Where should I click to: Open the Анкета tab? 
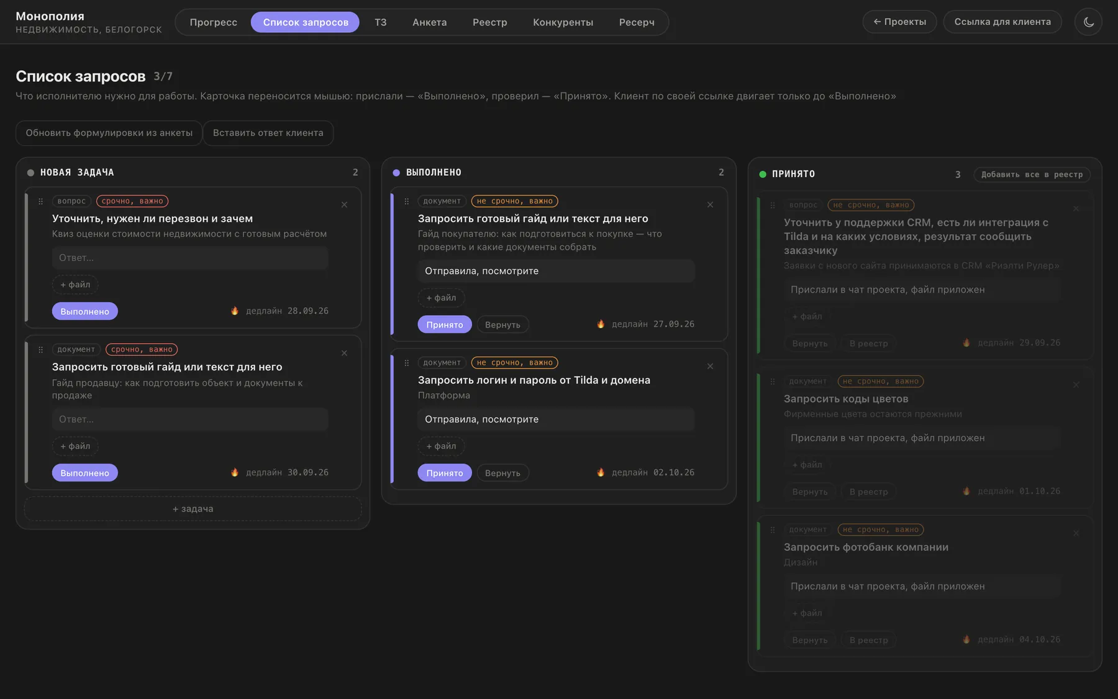coord(430,22)
